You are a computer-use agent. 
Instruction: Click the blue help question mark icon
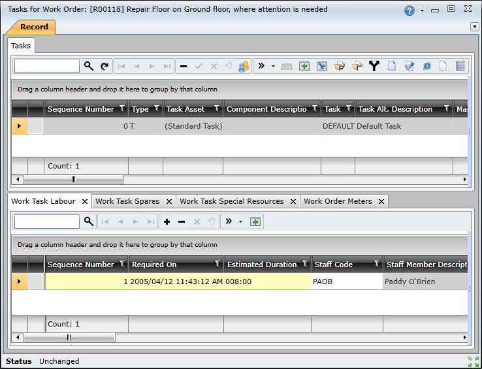pos(410,10)
